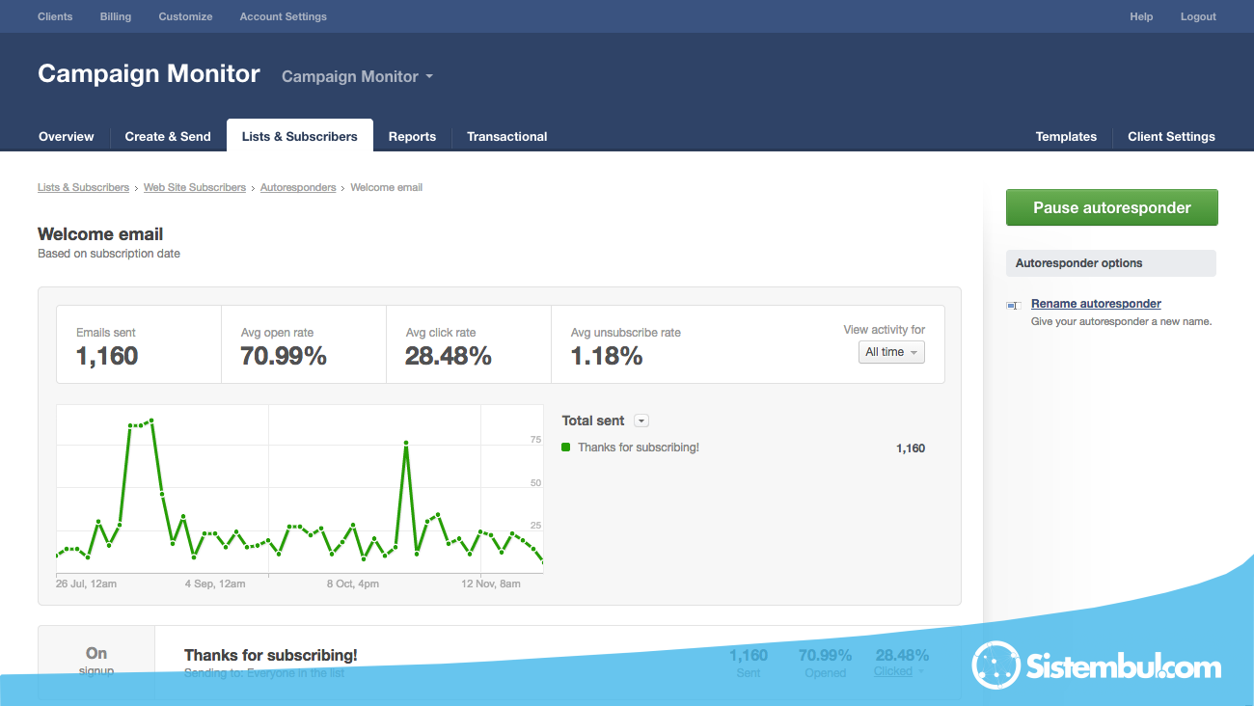
Task: Click the Welcome email heading
Action: point(100,234)
